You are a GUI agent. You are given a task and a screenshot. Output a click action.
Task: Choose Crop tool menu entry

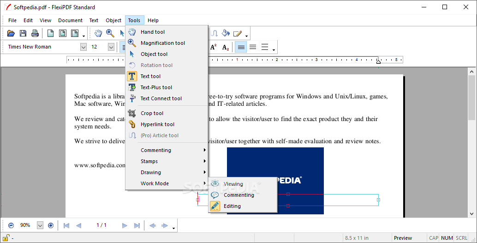tap(167, 113)
